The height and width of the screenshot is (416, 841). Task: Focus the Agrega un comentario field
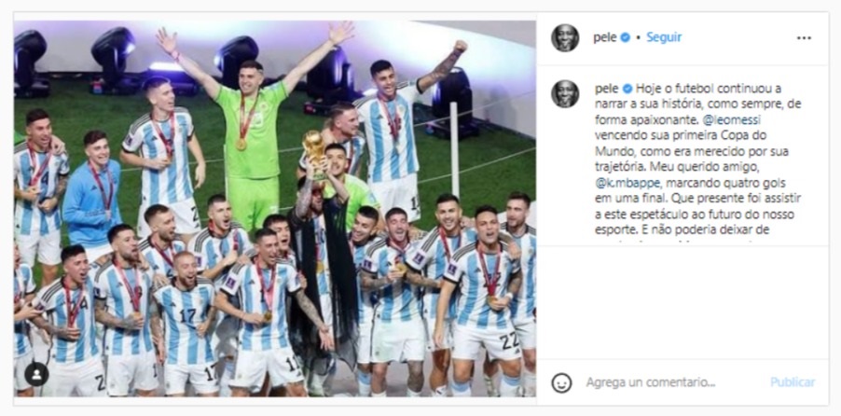pyautogui.click(x=651, y=382)
